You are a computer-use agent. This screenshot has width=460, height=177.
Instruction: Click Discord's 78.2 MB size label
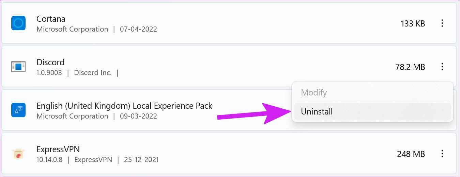(410, 67)
